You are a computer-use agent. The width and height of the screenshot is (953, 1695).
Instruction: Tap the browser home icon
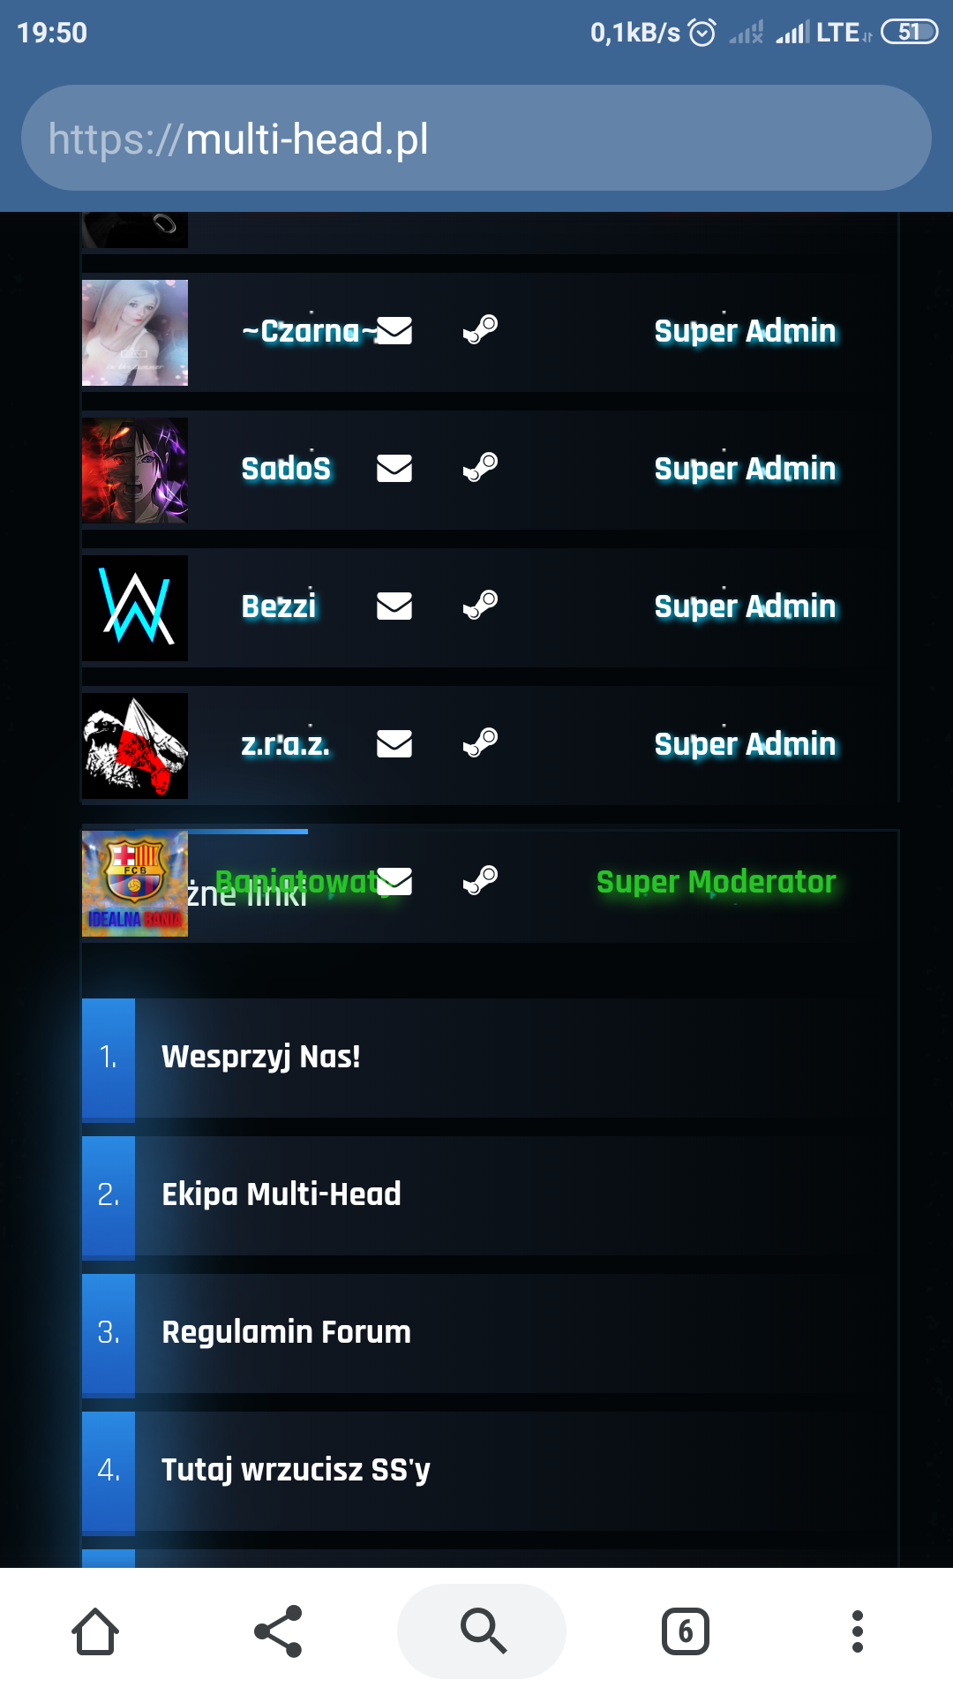click(95, 1631)
